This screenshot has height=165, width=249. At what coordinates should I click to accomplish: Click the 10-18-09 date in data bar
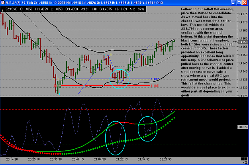[121, 9]
